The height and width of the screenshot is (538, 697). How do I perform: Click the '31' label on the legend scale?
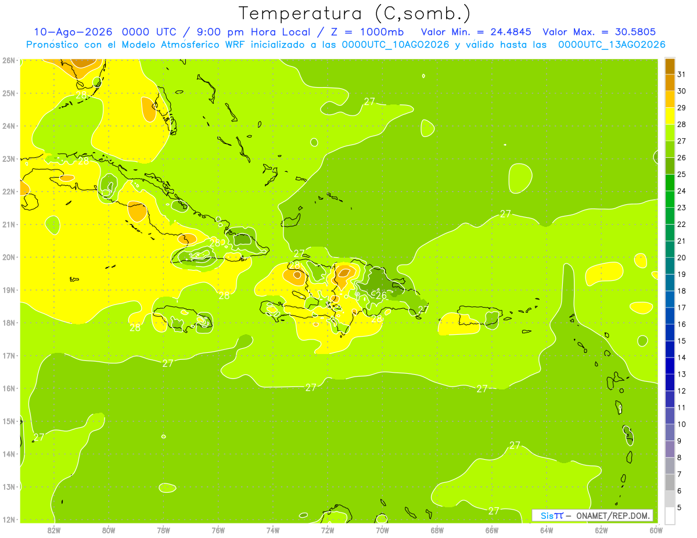click(681, 74)
